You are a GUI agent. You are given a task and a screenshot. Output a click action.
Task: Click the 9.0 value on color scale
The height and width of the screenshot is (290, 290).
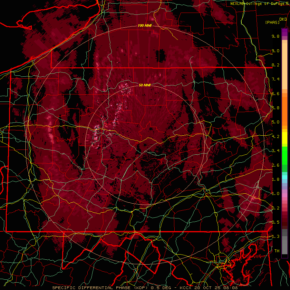click(x=275, y=51)
